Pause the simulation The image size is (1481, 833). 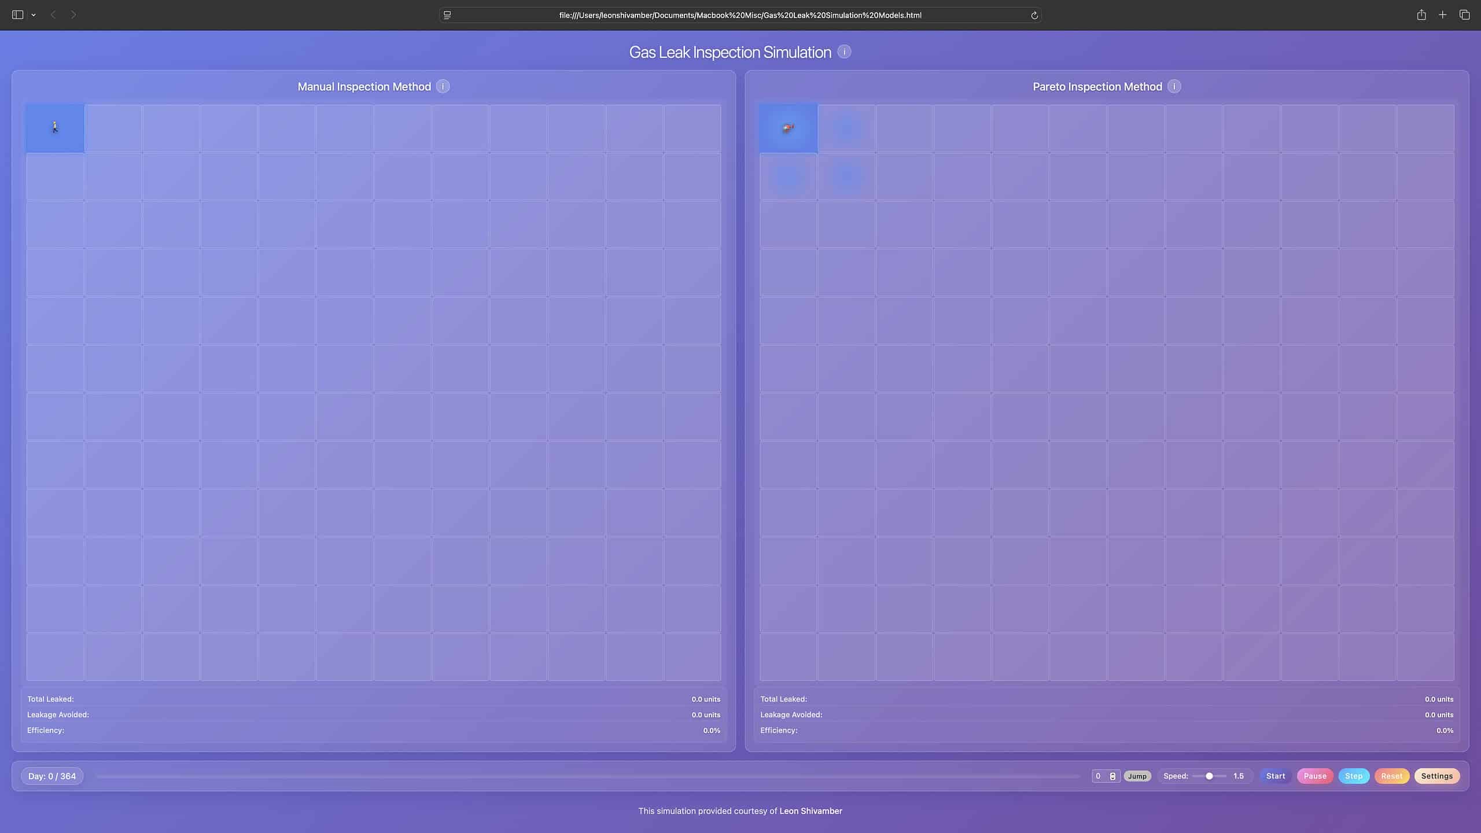click(x=1314, y=776)
